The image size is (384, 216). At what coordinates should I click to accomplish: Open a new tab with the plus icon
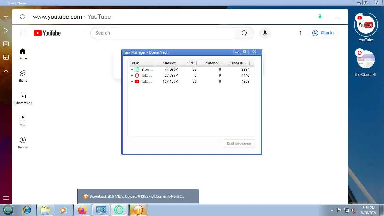tap(6, 17)
